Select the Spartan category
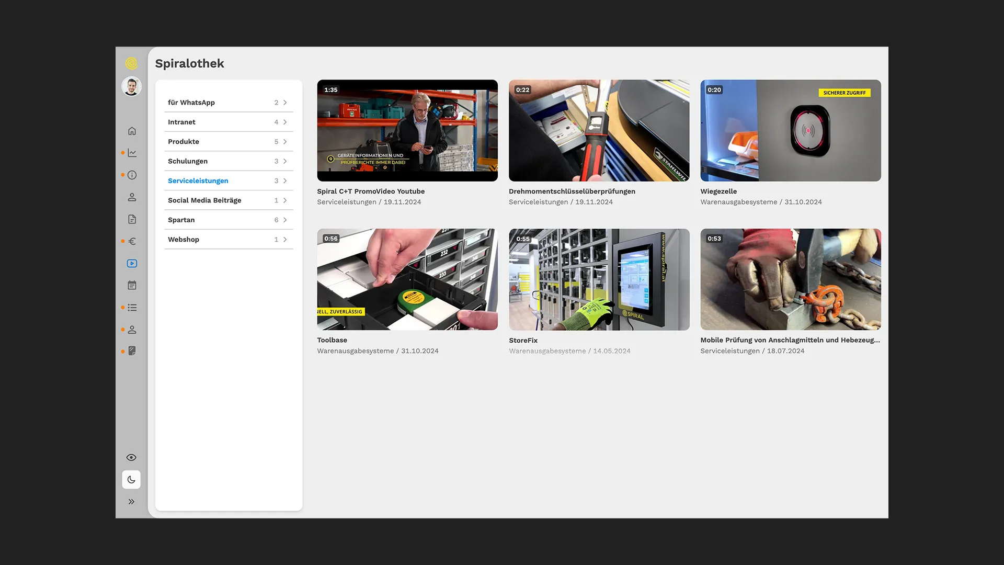 [229, 220]
